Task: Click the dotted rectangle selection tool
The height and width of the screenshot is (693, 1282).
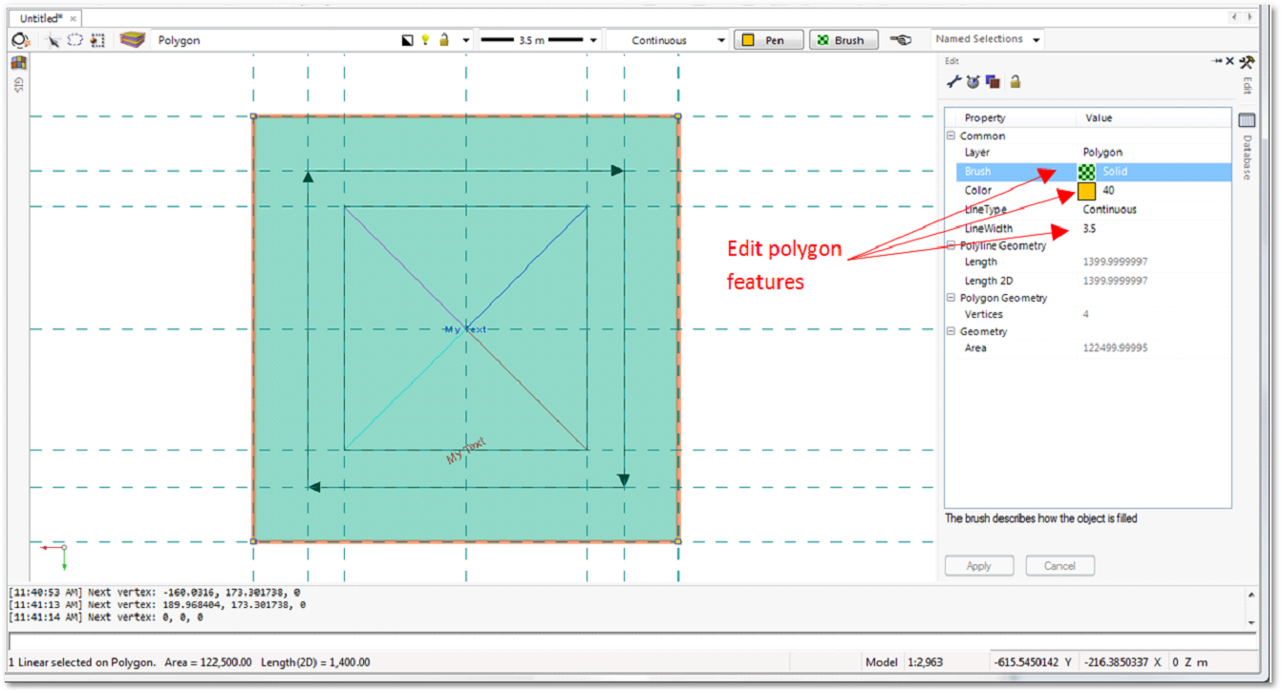Action: pyautogui.click(x=97, y=40)
